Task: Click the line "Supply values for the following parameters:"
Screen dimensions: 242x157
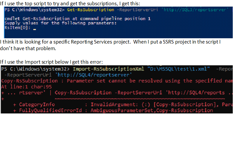Action: 61,23
